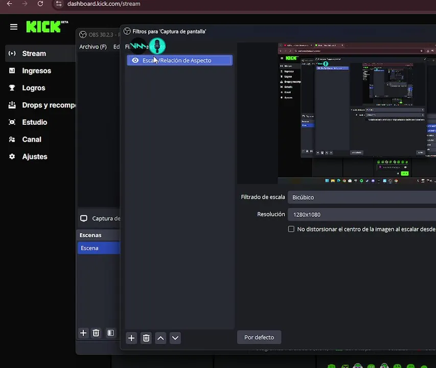Viewport: 436px width, 368px height.
Task: Reload the browser page
Action: click(x=40, y=4)
